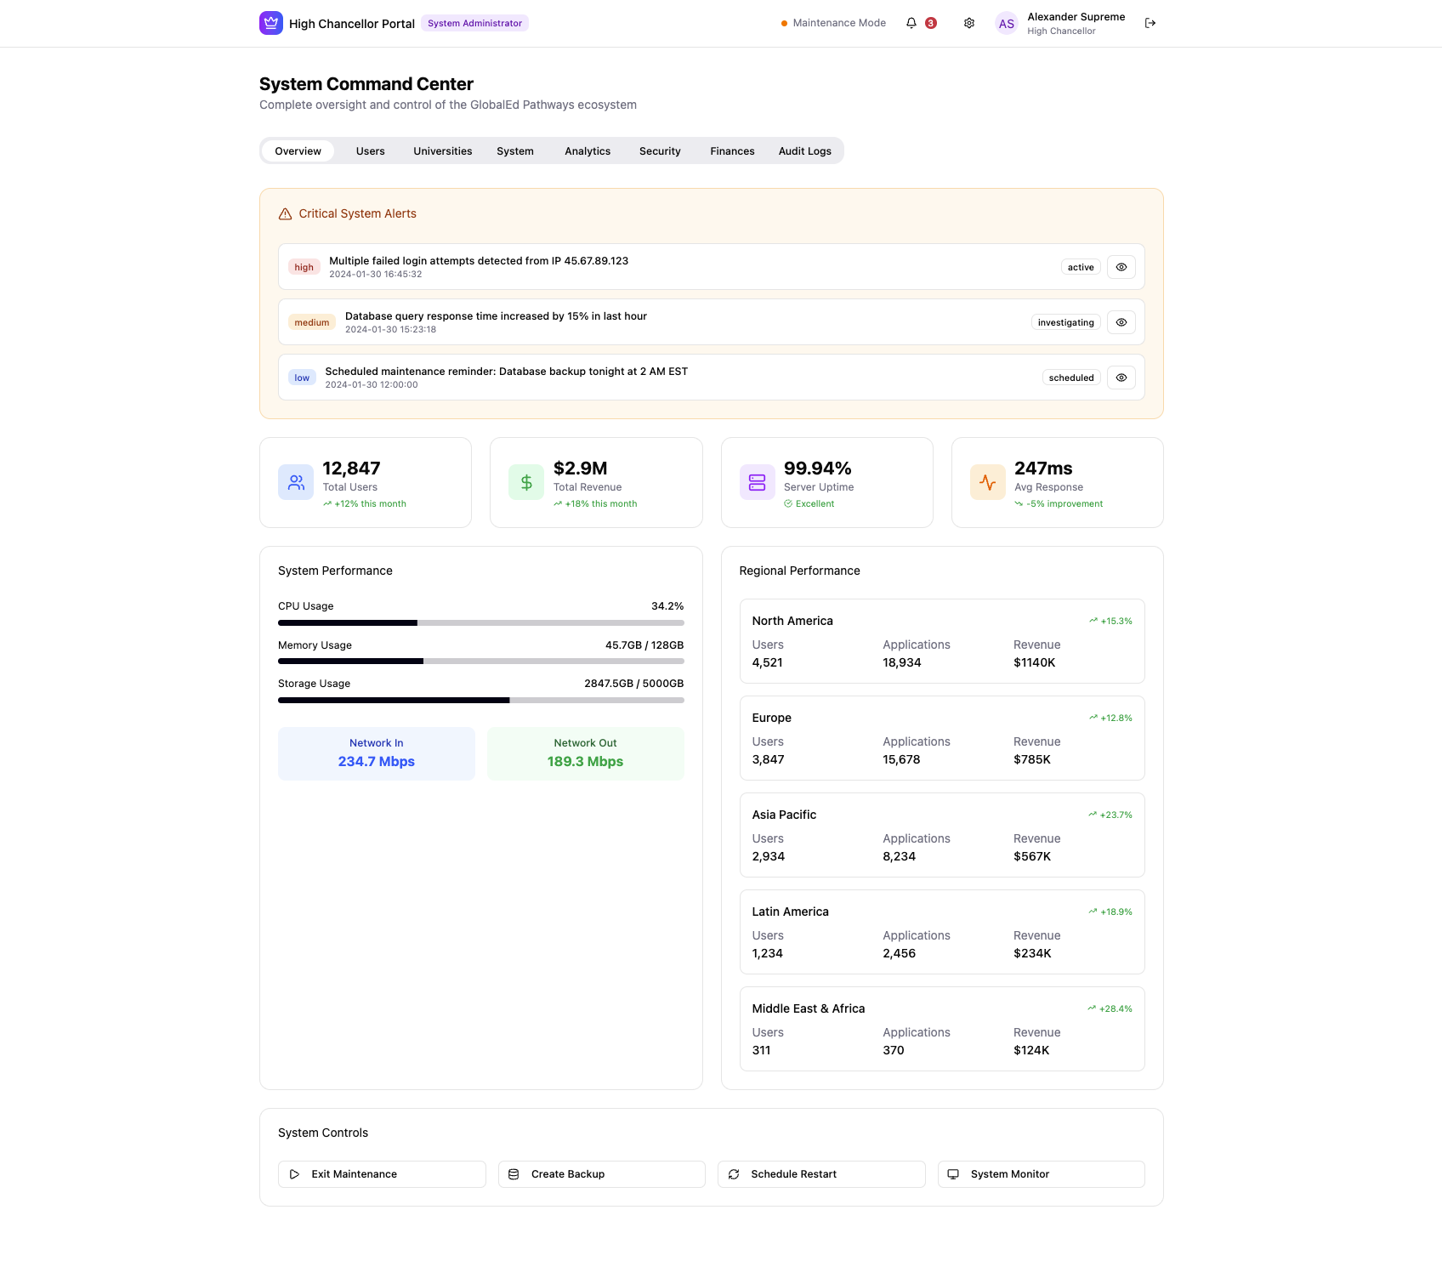This screenshot has height=1278, width=1442.
Task: Click the Total Users people icon
Action: pyautogui.click(x=296, y=482)
